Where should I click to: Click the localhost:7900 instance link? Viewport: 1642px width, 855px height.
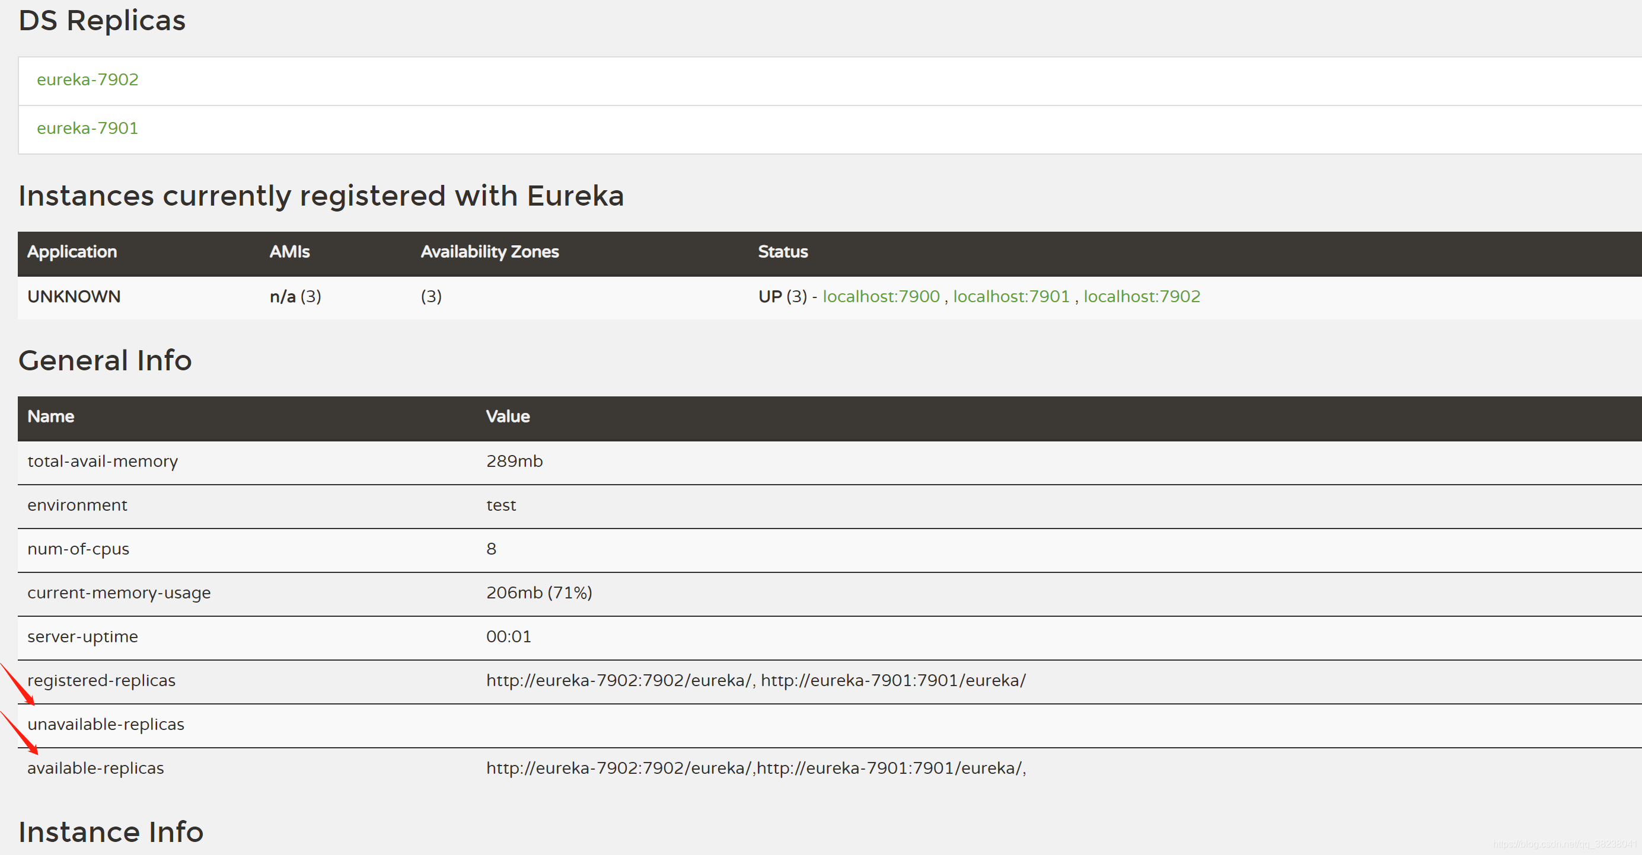[880, 296]
